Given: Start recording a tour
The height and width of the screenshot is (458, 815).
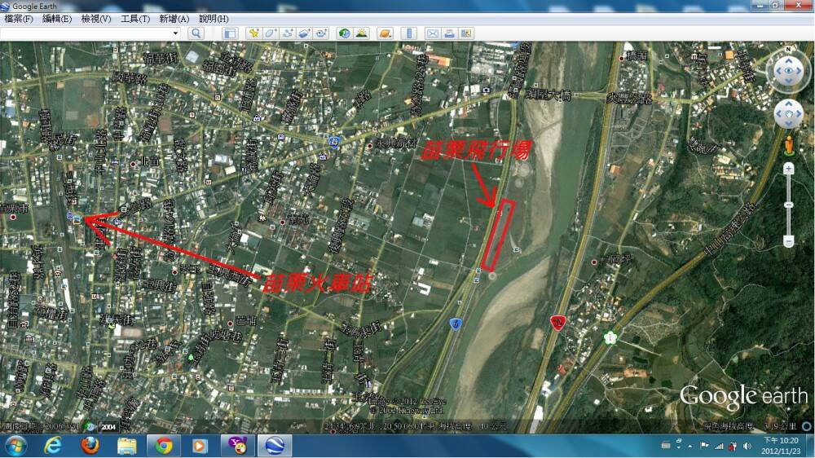Looking at the screenshot, I should [322, 33].
